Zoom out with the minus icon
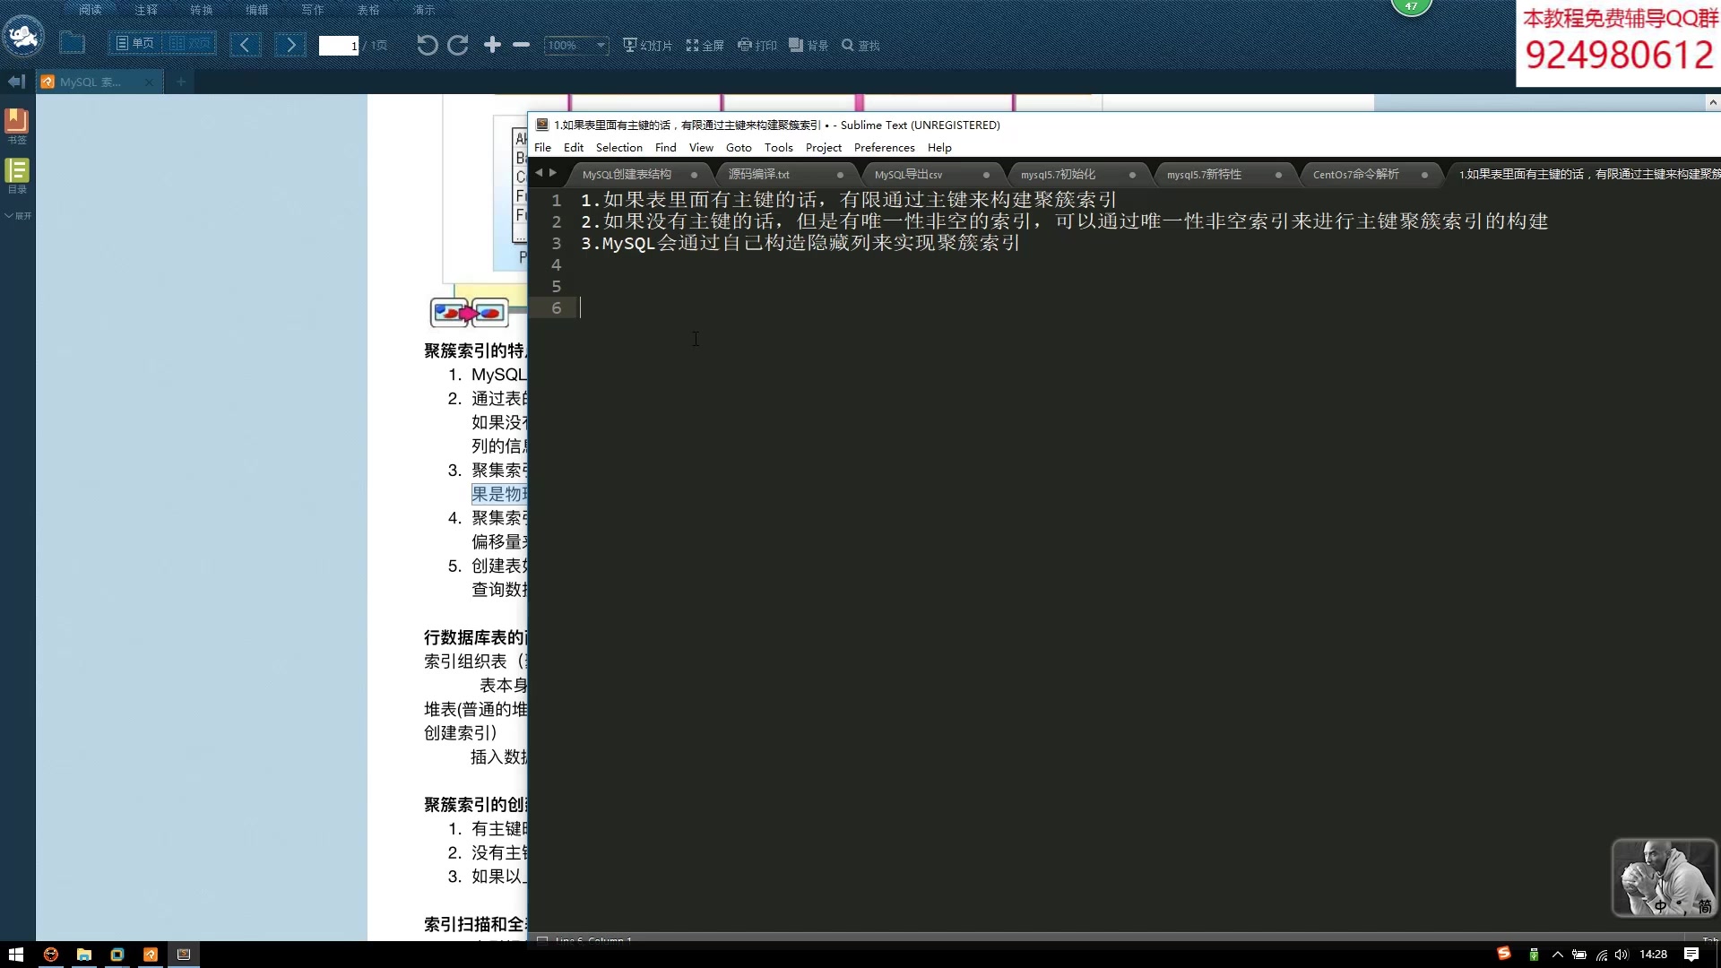The image size is (1721, 968). pyautogui.click(x=521, y=45)
